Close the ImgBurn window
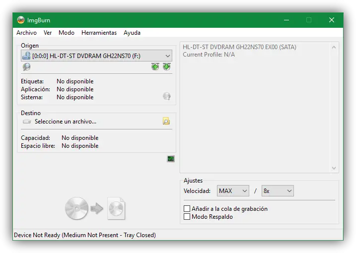Viewport: 356px width, 253px height. coord(332,20)
